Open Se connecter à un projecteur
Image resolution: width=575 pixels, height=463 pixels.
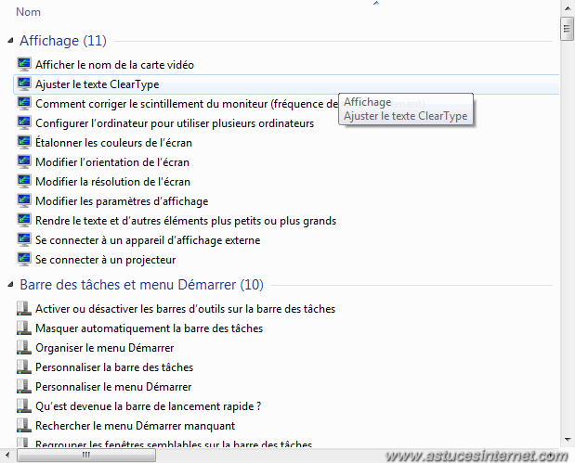click(105, 260)
